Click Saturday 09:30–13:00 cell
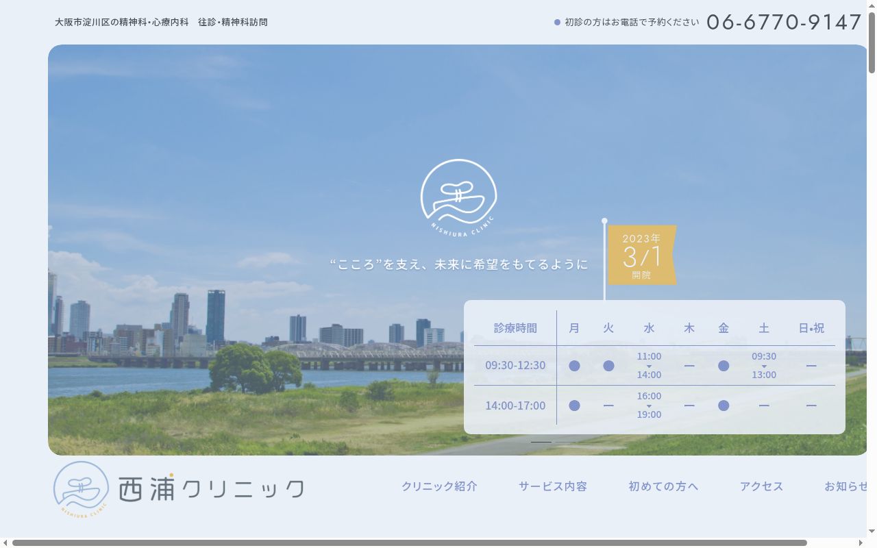Viewport: 877px width, 548px height. (x=764, y=365)
